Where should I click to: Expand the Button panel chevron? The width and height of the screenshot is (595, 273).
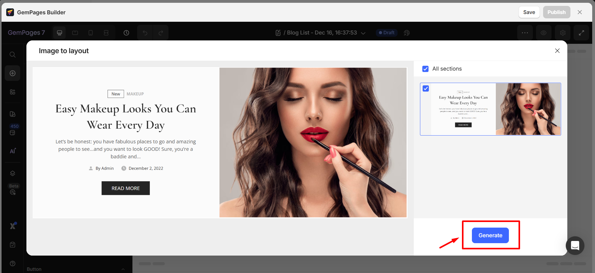click(123, 269)
